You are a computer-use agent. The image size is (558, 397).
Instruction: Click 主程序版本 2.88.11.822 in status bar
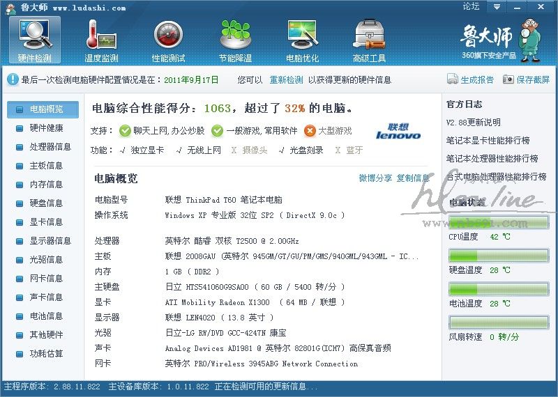52,387
